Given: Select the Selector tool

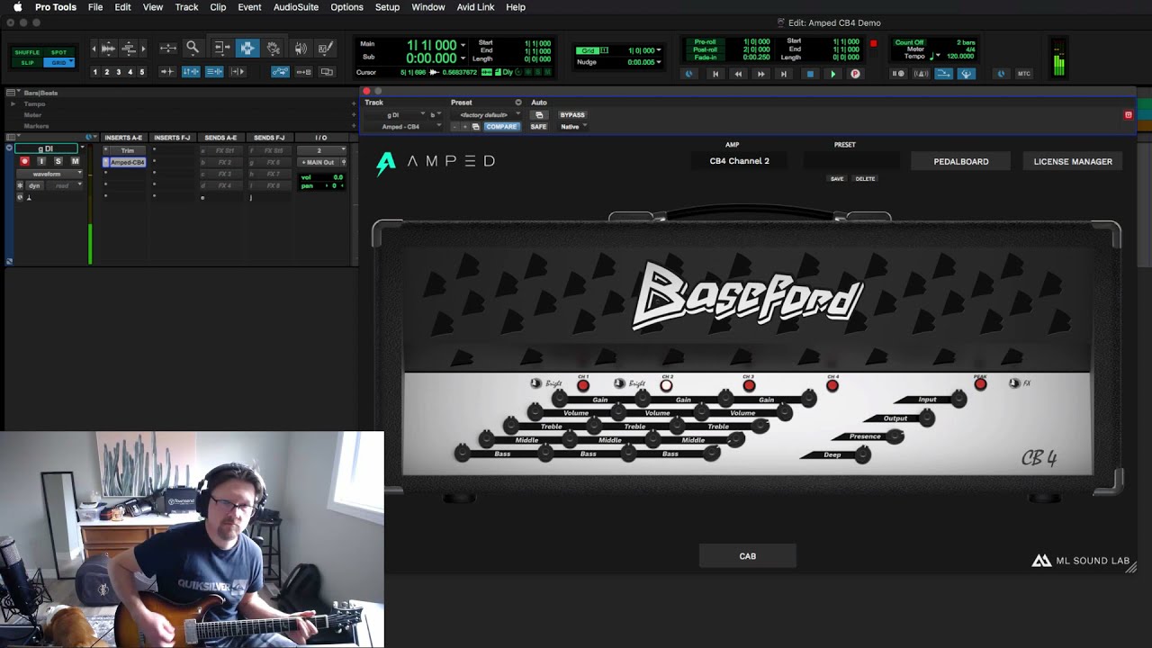Looking at the screenshot, I should [247, 49].
